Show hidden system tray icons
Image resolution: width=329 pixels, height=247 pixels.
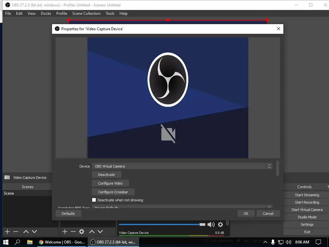click(265, 242)
